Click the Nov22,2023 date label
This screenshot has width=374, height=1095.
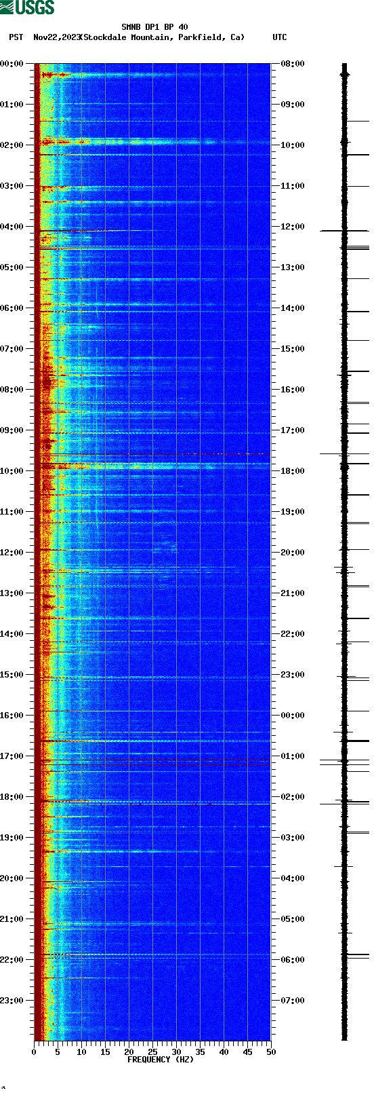[x=56, y=37]
